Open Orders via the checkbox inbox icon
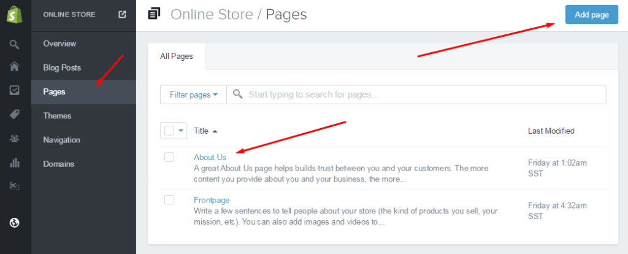The width and height of the screenshot is (628, 254). (x=15, y=90)
